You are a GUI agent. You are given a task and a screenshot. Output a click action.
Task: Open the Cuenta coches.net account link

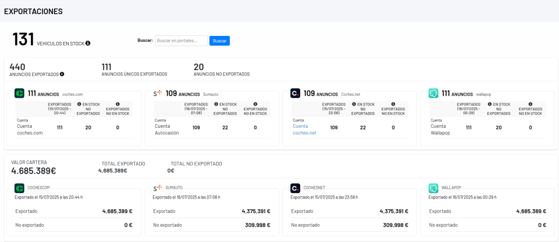click(304, 129)
